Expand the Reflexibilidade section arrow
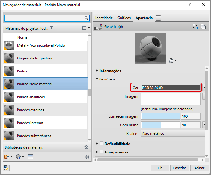 [97, 144]
